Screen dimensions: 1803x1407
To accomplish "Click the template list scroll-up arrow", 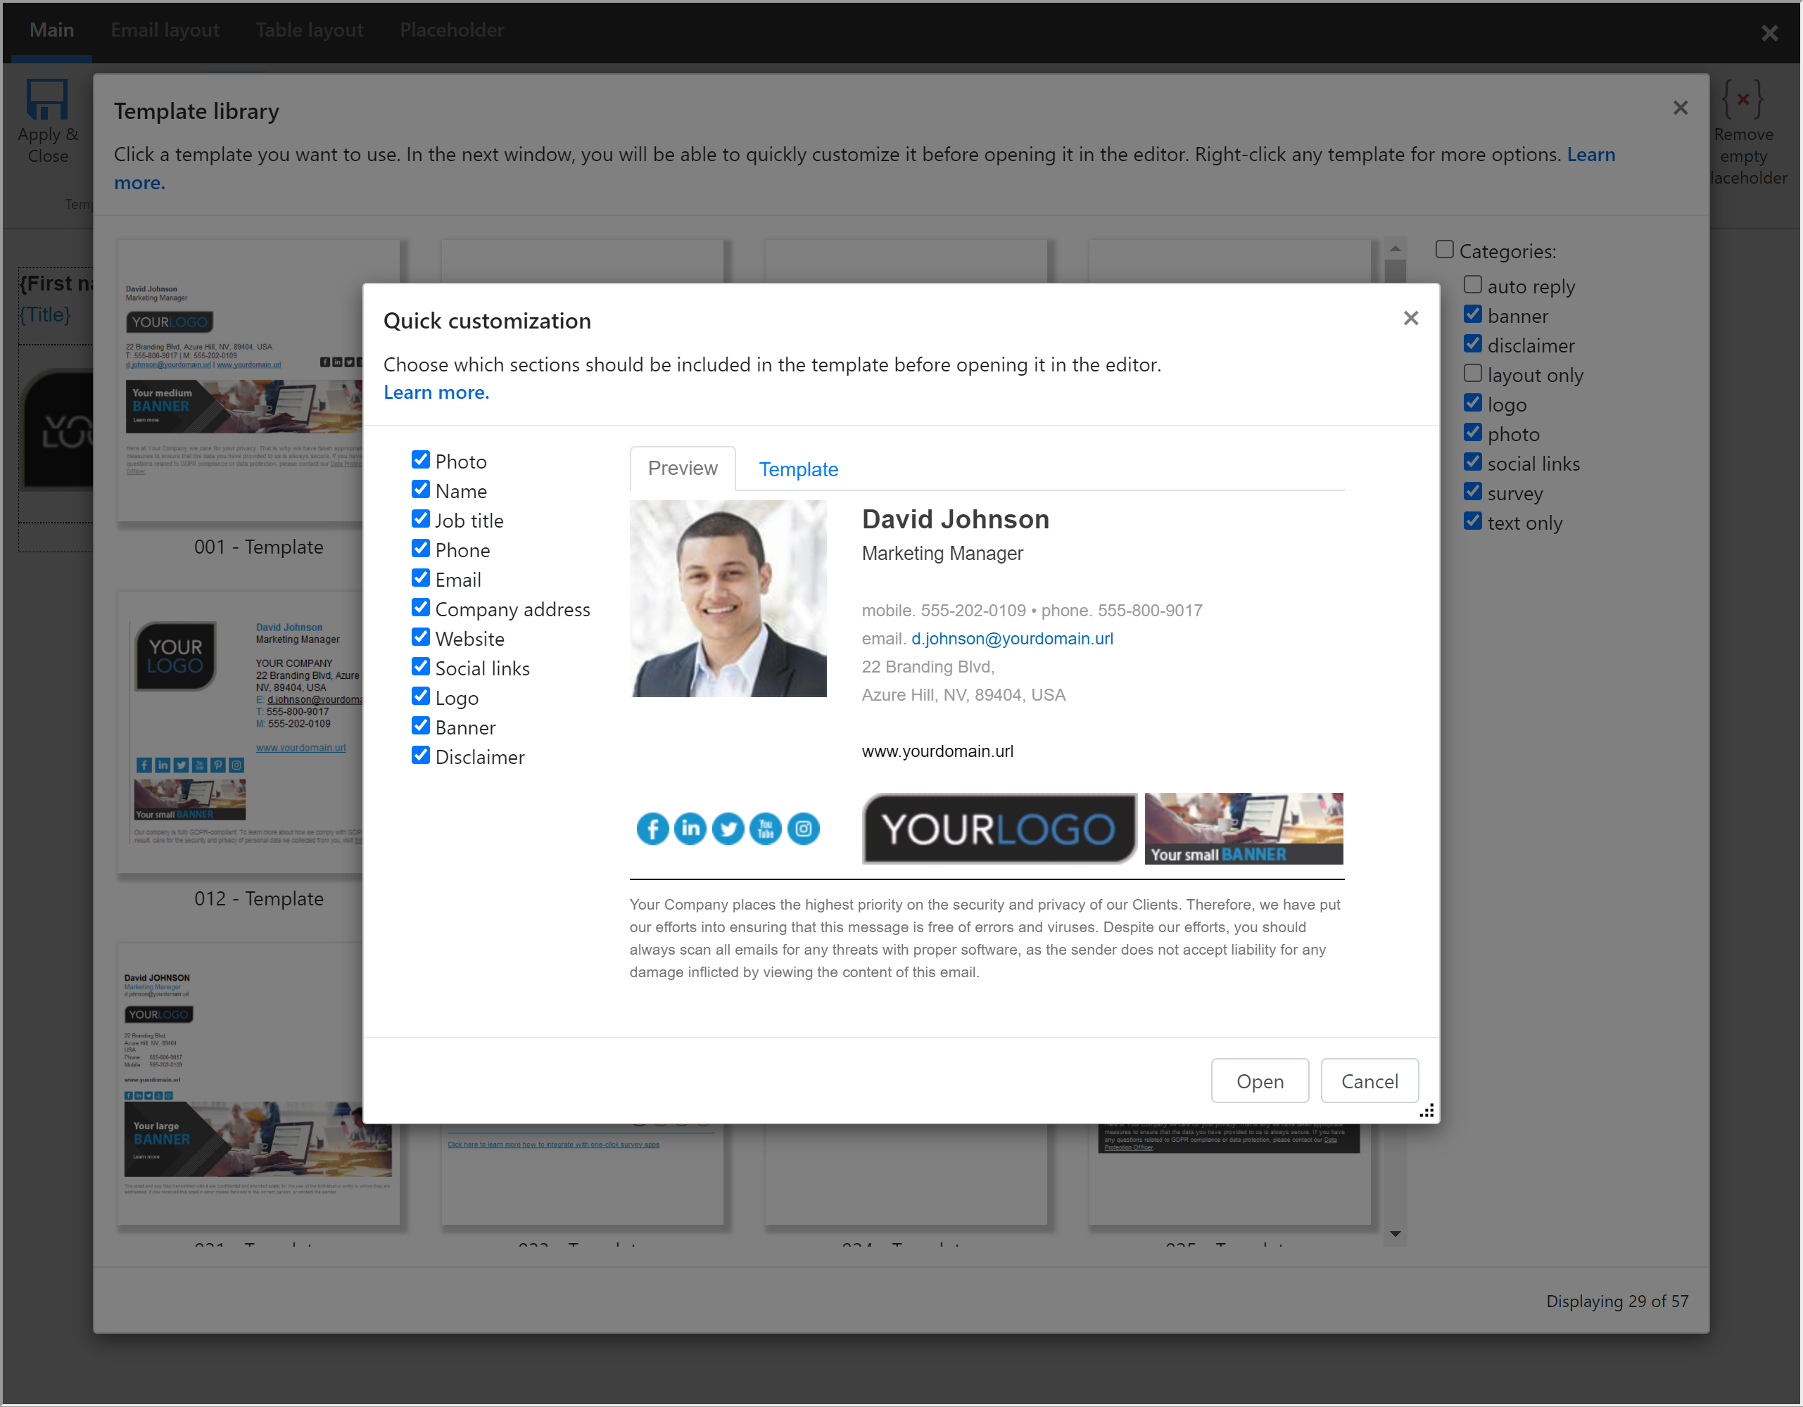I will [x=1395, y=248].
